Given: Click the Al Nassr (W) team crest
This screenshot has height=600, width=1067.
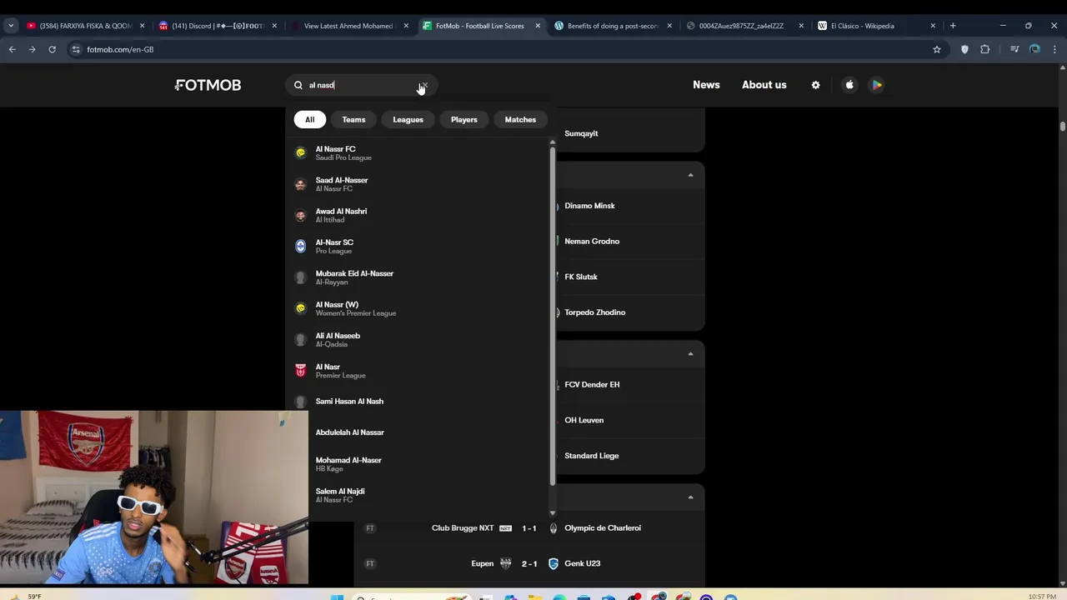Looking at the screenshot, I should [x=301, y=308].
